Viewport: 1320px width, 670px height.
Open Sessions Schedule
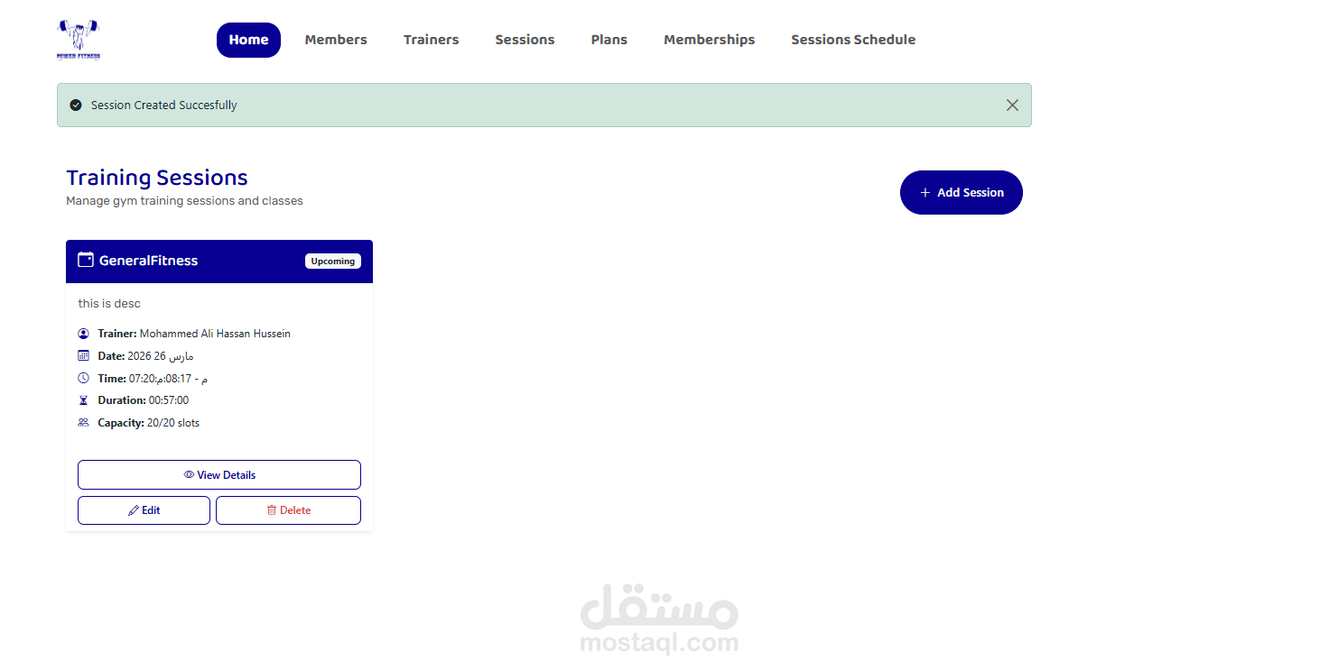click(853, 40)
